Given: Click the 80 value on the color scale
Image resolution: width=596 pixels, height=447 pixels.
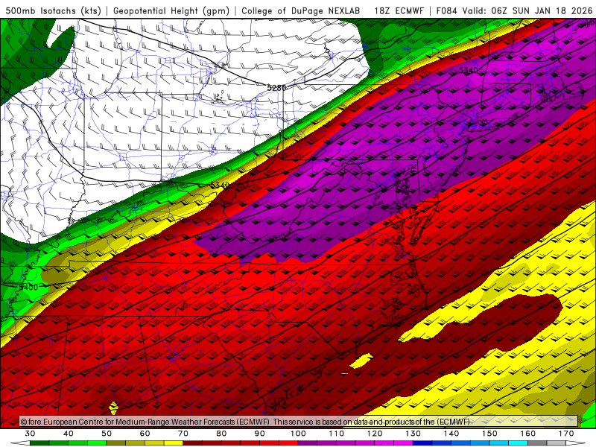Looking at the screenshot, I should pyautogui.click(x=221, y=434).
